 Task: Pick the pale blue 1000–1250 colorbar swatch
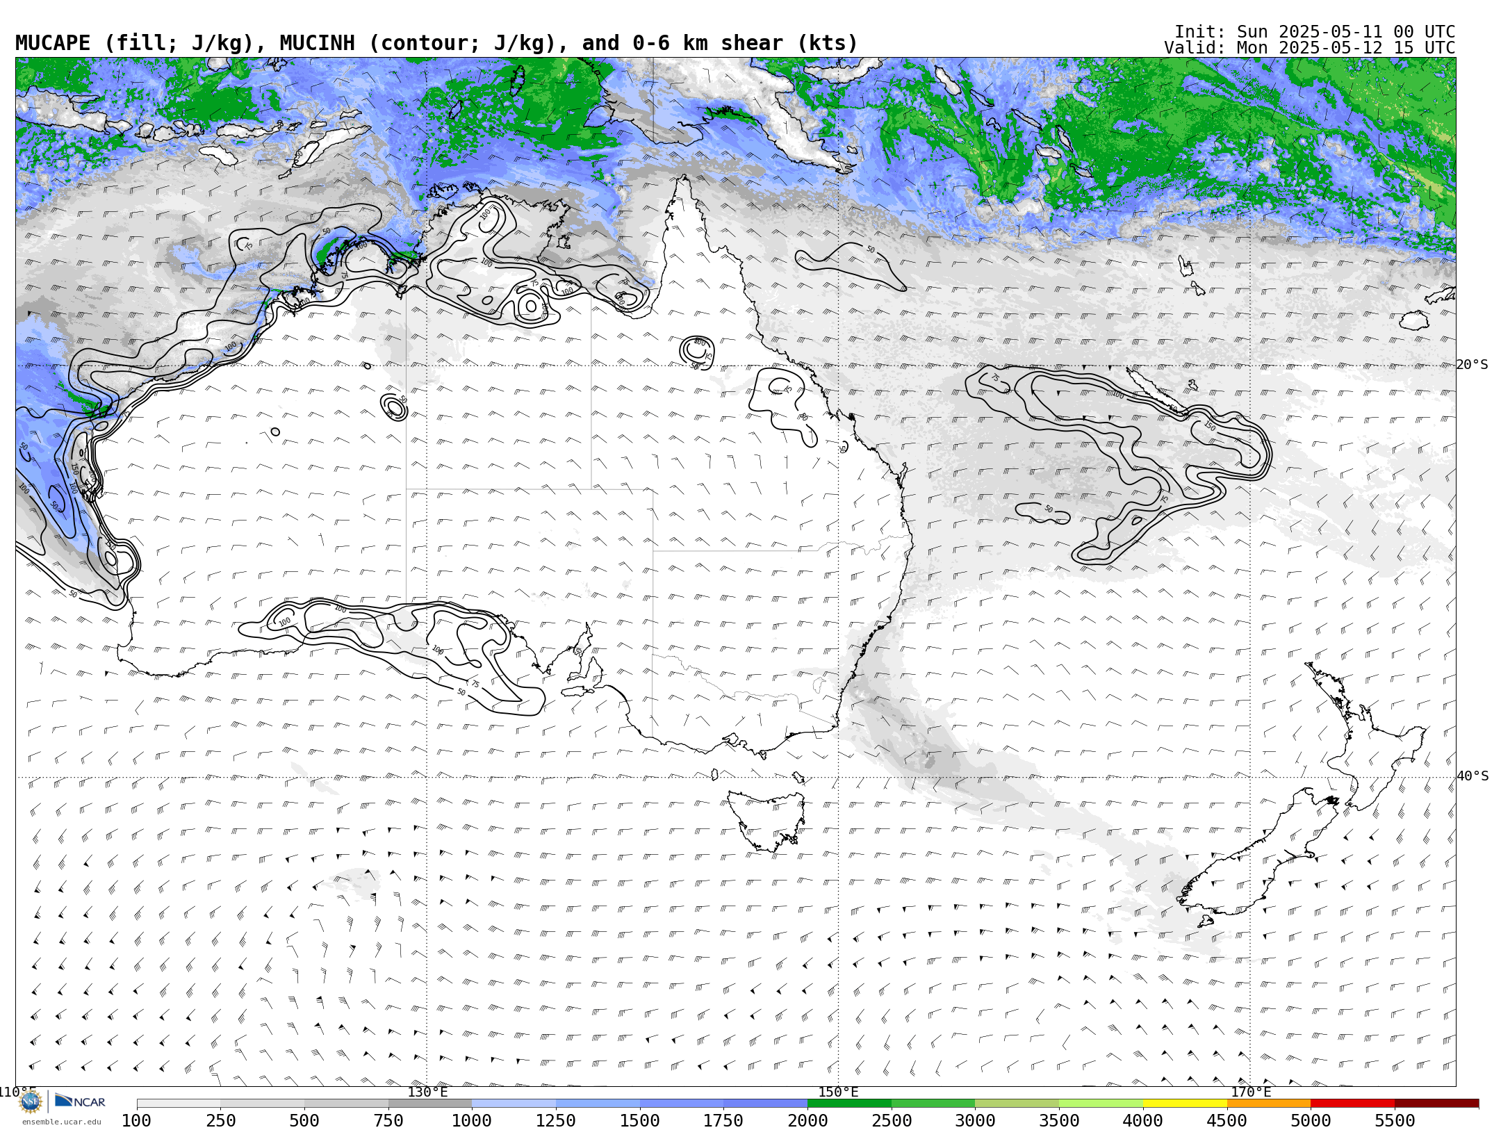[x=514, y=1104]
